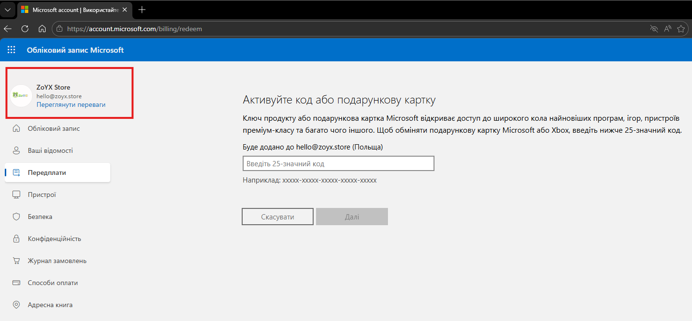The height and width of the screenshot is (321, 692).
Task: Click heading Активуйте код або подарункову картку
Action: pyautogui.click(x=339, y=100)
